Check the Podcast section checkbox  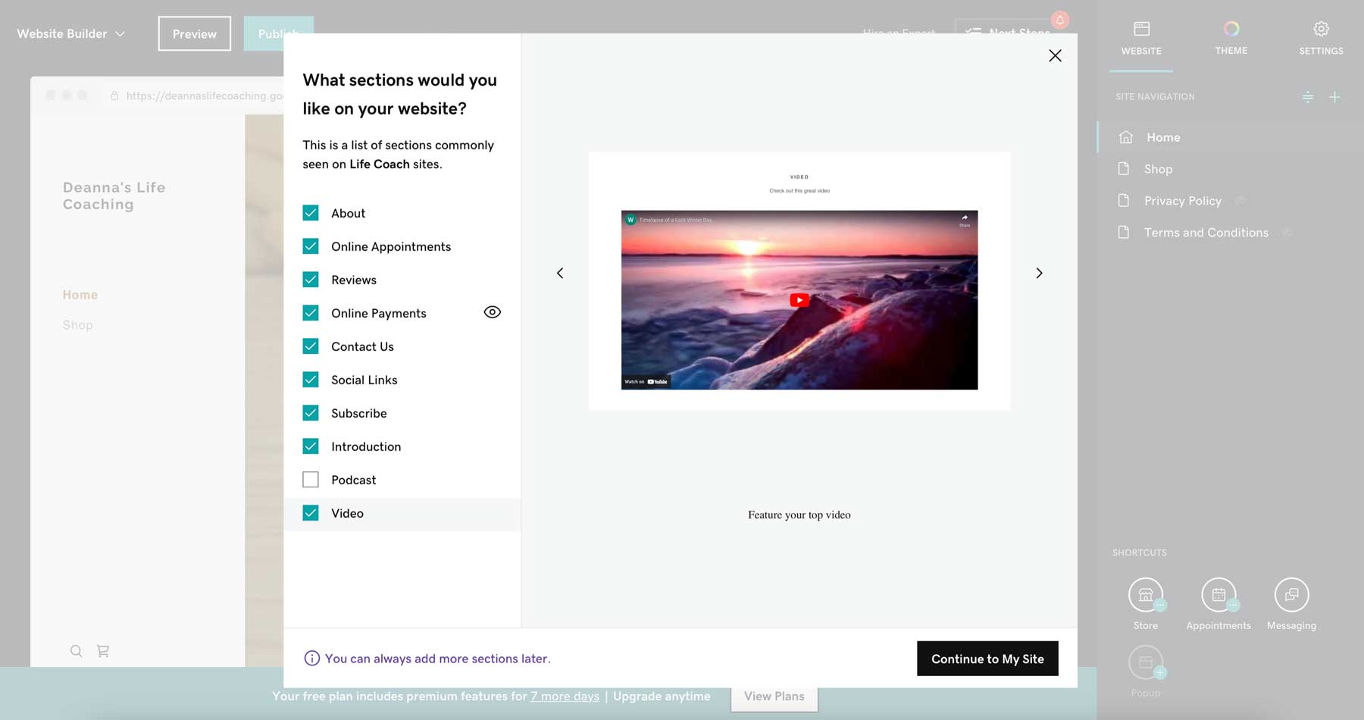click(311, 480)
